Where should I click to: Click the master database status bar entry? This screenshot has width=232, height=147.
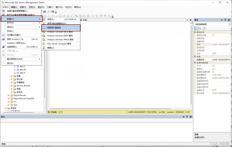[170, 112]
